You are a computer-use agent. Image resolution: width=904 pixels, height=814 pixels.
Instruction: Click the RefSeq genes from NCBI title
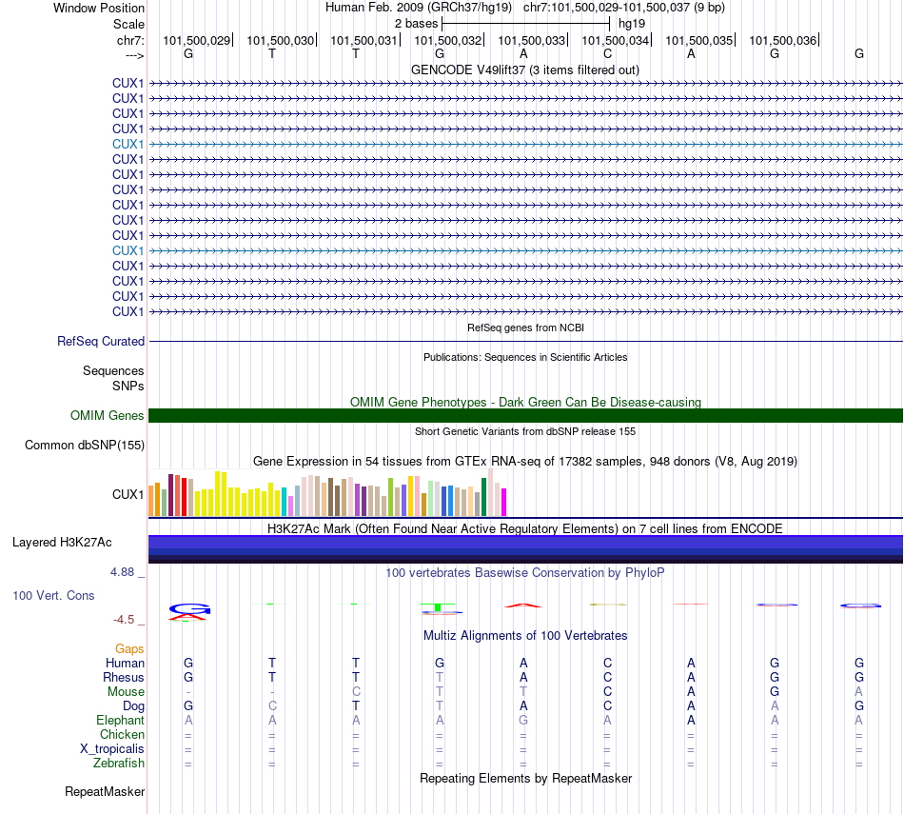coord(525,328)
